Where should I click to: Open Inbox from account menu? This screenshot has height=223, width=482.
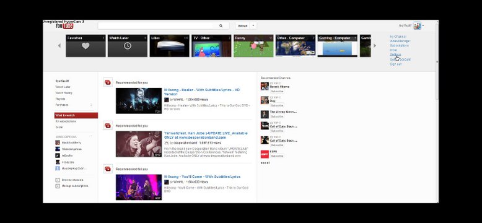click(x=393, y=50)
